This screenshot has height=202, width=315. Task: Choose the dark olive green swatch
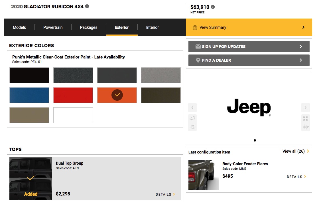click(x=161, y=95)
